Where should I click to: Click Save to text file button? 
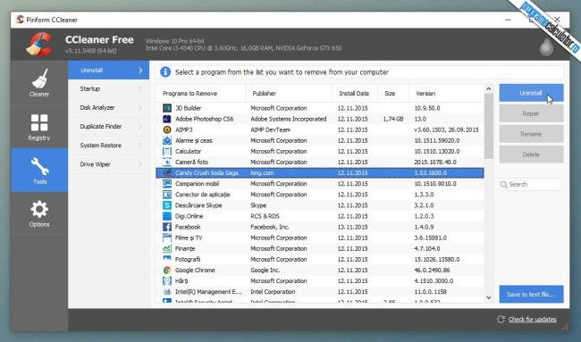click(x=531, y=295)
